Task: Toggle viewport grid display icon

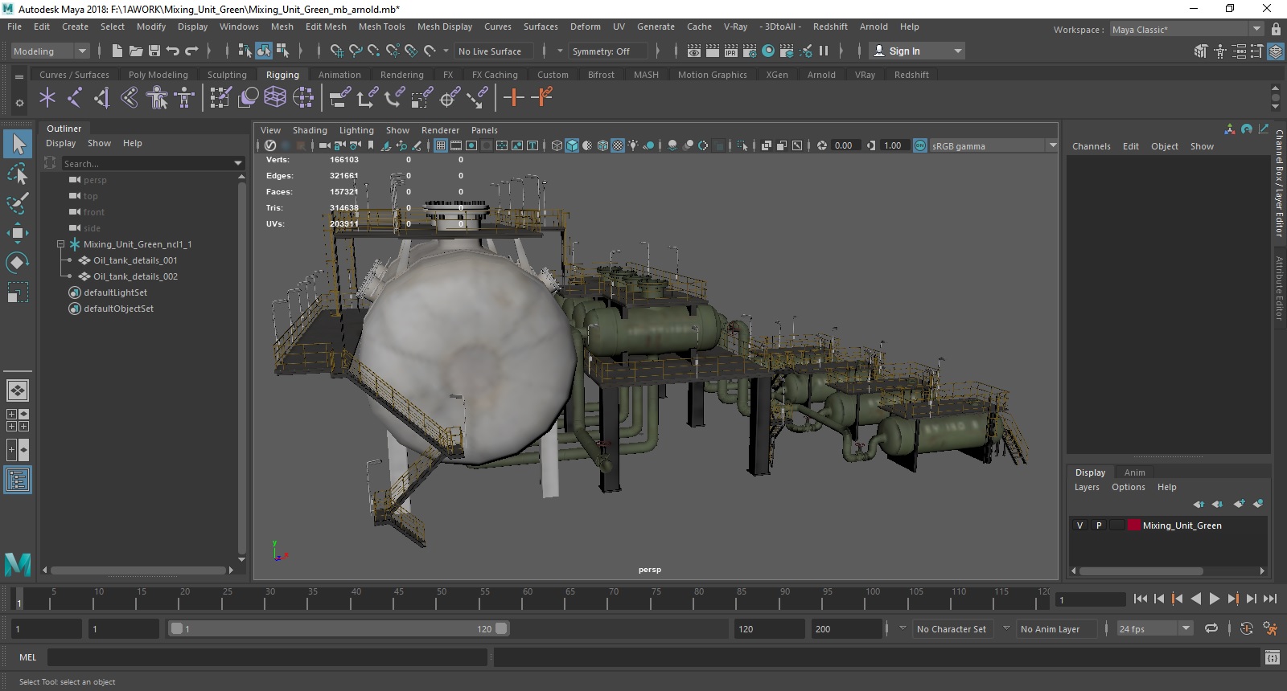Action: click(x=441, y=145)
